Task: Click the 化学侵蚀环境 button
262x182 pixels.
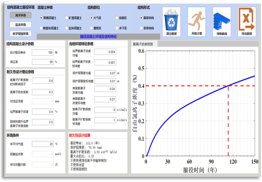Action: [20, 34]
